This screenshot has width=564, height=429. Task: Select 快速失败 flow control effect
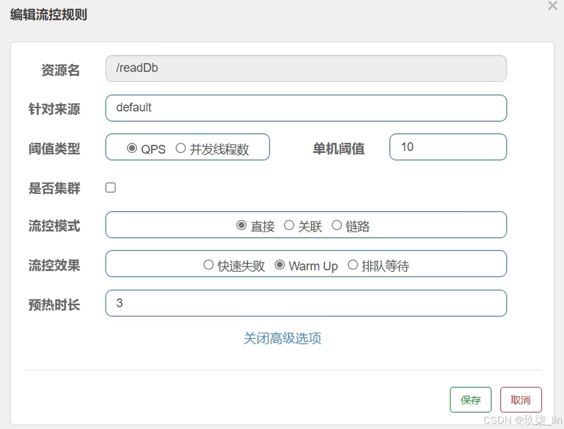click(x=208, y=265)
